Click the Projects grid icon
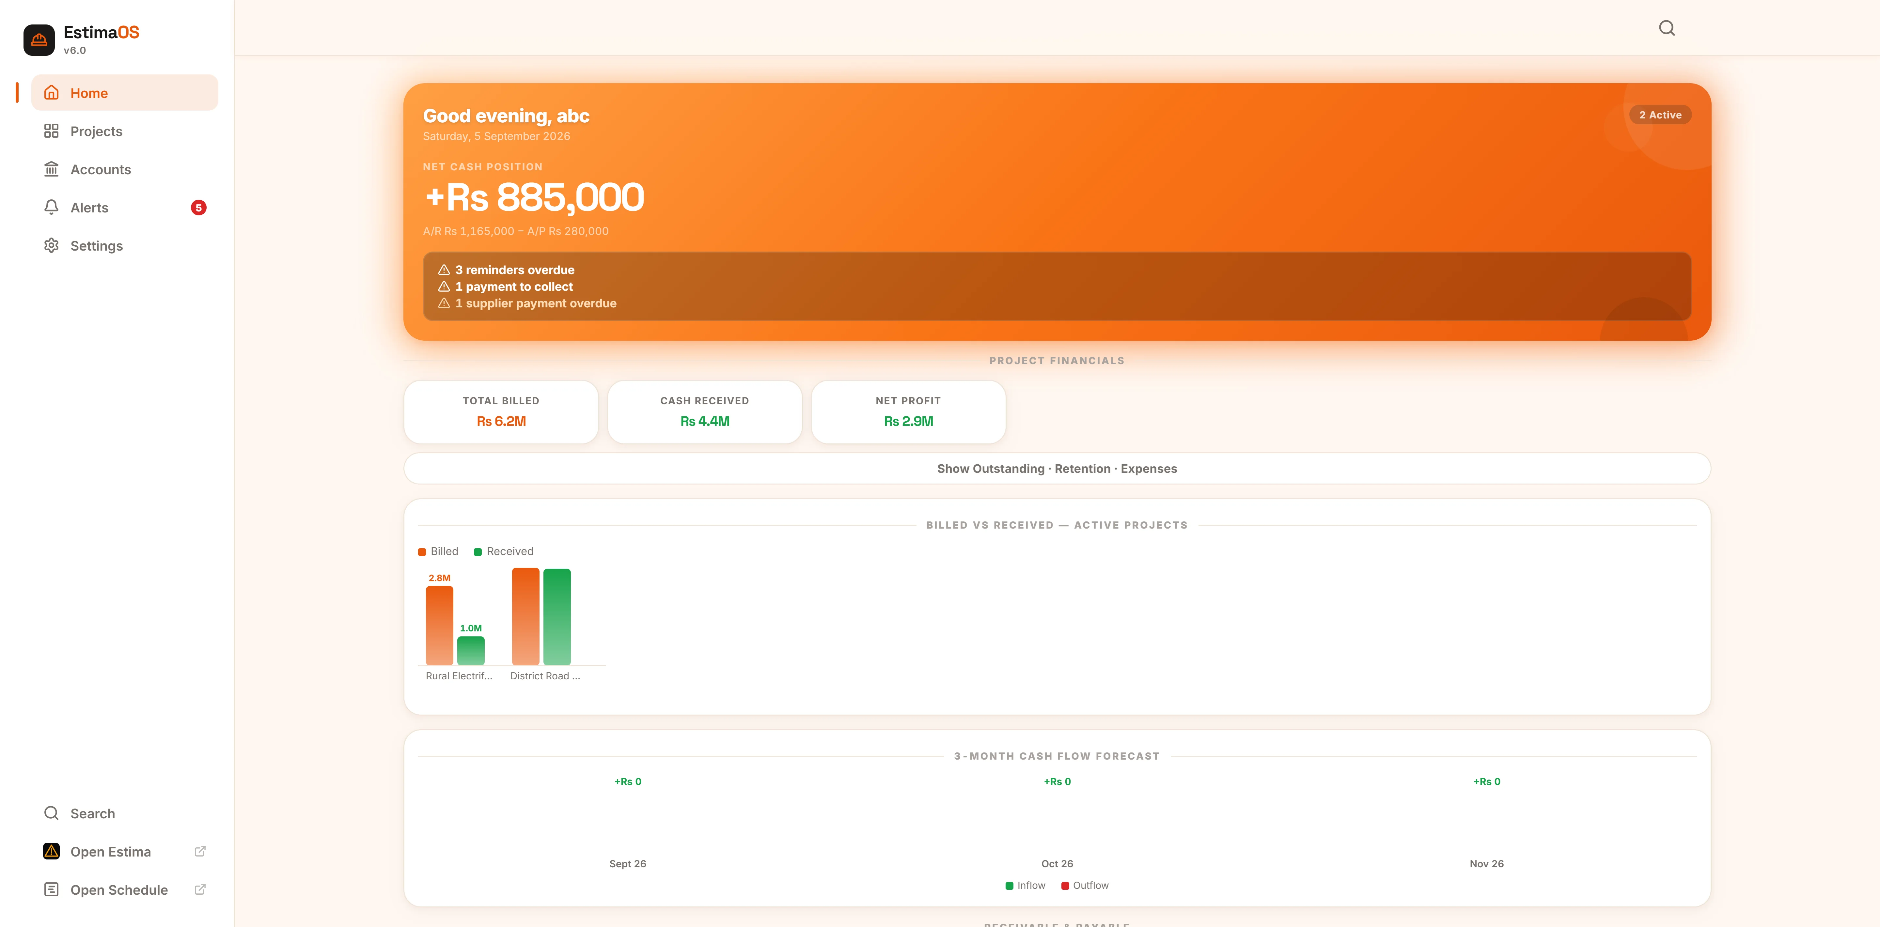 pos(51,131)
